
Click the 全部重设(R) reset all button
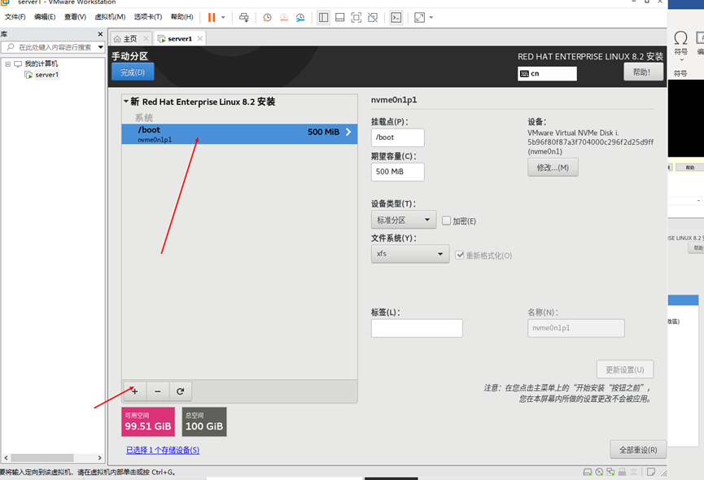pos(638,450)
